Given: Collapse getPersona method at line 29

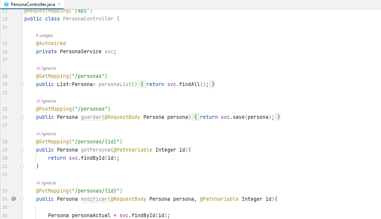Looking at the screenshot, I should click(x=22, y=150).
